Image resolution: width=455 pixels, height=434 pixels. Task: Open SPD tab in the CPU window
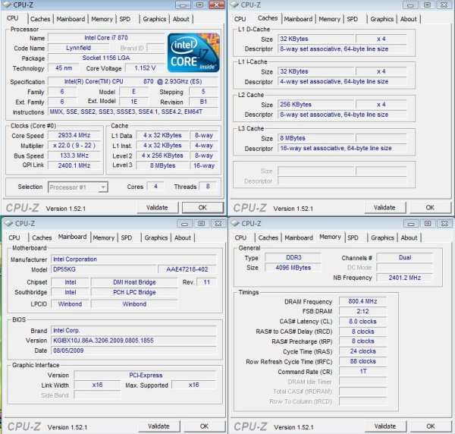pos(125,19)
